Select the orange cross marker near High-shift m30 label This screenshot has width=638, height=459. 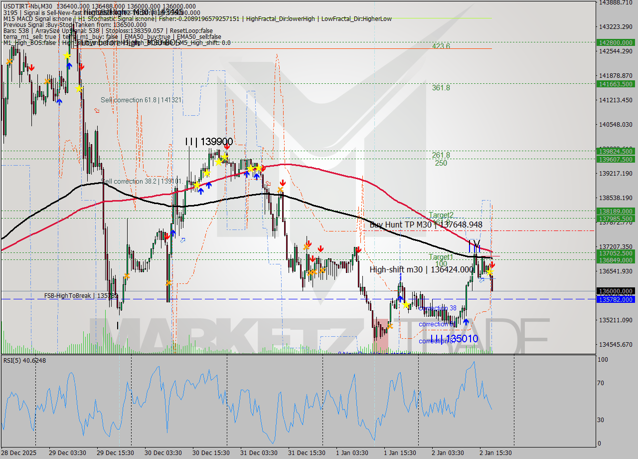[322, 271]
